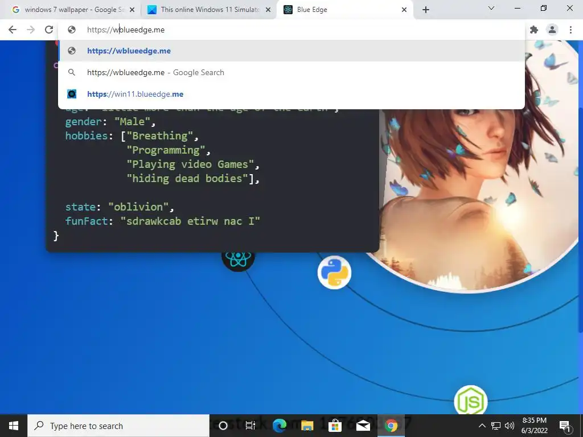583x437 pixels.
Task: Choose the https://wblueedge.me suggestion
Action: 291,51
